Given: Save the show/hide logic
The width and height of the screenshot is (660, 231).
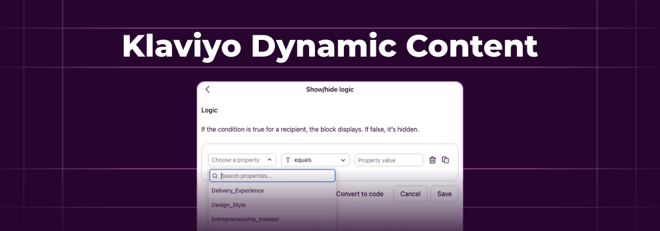Looking at the screenshot, I should click(x=445, y=194).
